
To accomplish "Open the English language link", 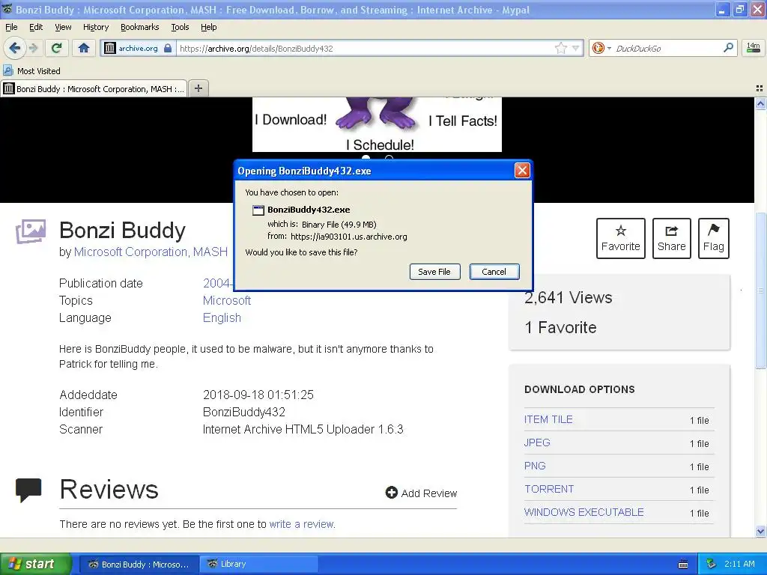I will pyautogui.click(x=222, y=317).
